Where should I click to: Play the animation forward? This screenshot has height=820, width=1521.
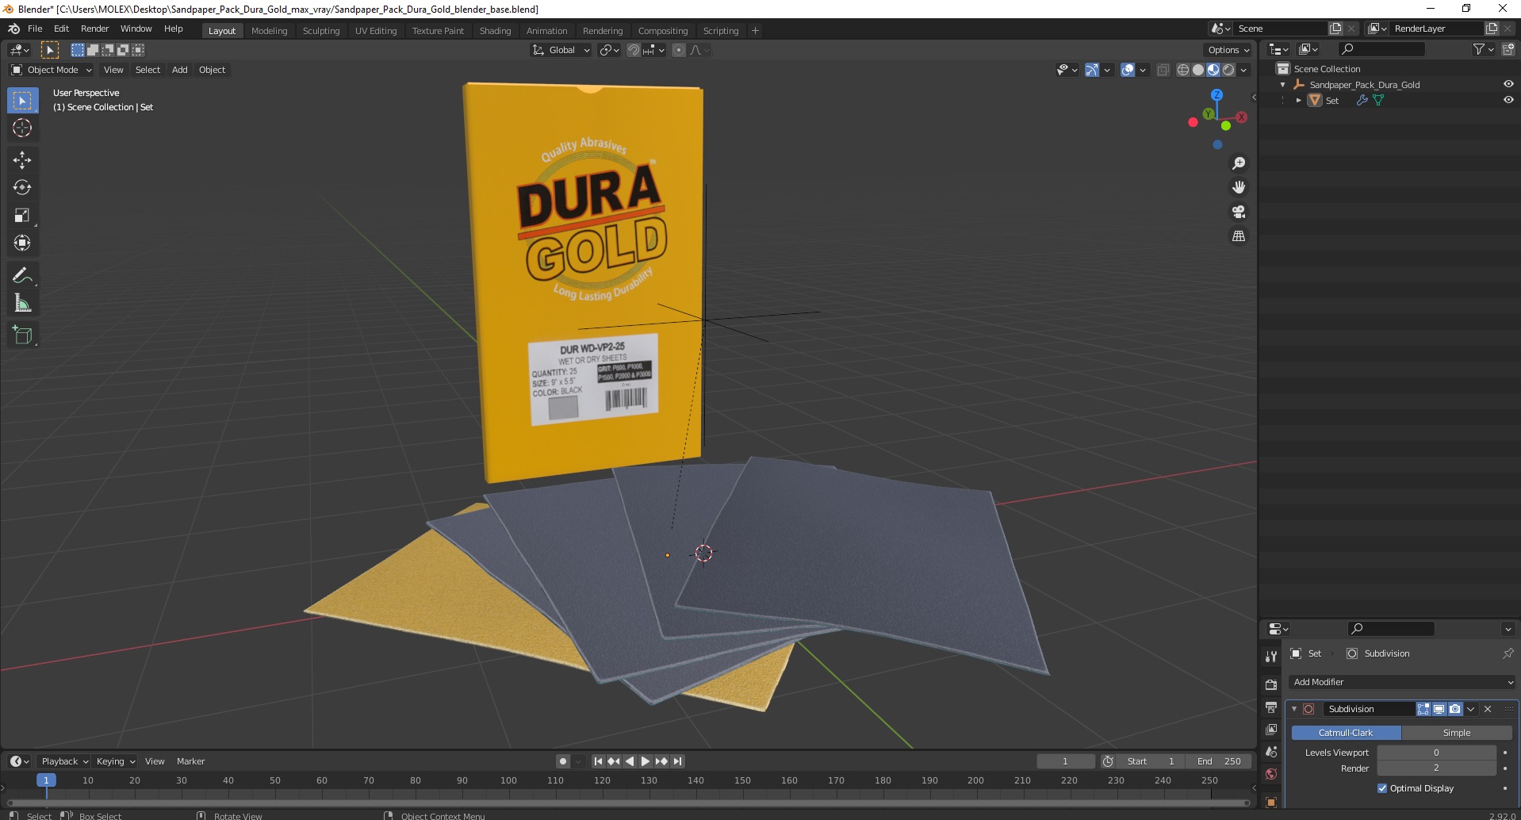[646, 761]
